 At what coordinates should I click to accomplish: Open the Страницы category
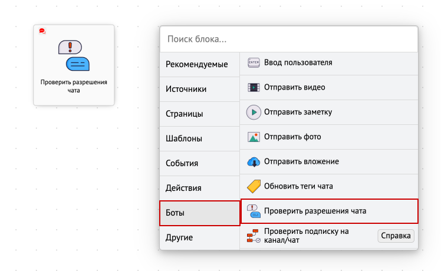200,114
